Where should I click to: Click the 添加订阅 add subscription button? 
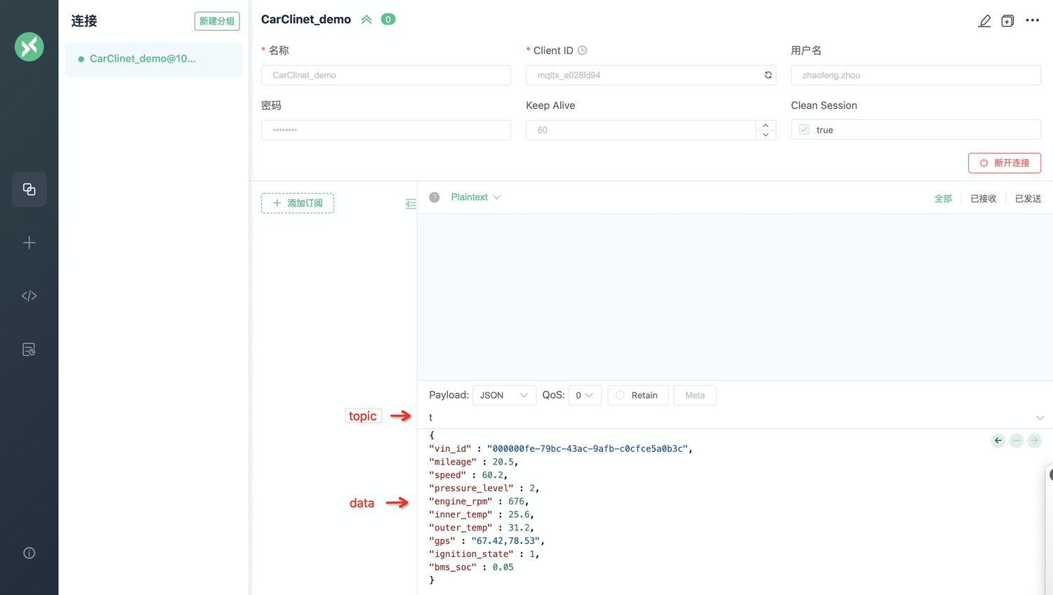point(298,203)
